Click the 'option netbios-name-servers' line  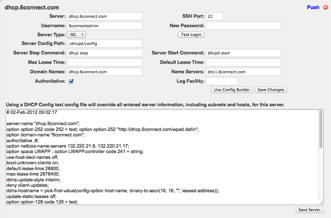(x=68, y=146)
